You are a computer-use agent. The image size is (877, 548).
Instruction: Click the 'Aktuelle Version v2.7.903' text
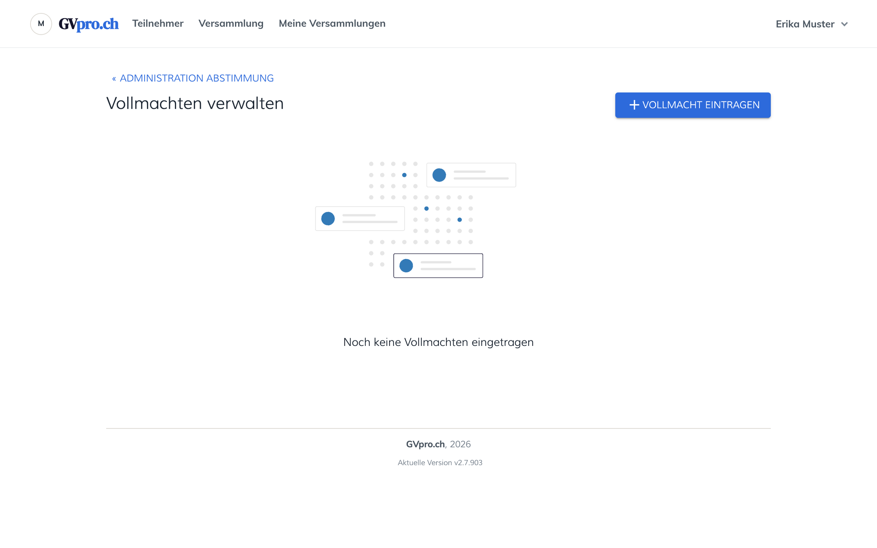point(440,463)
